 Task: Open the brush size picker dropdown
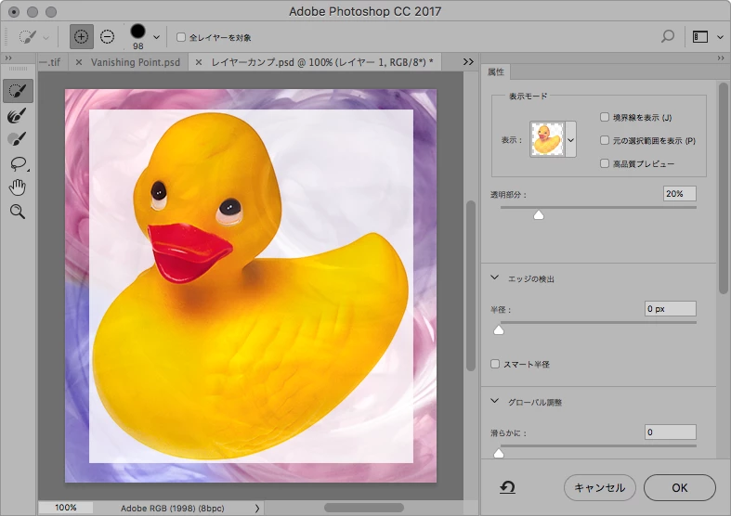click(156, 37)
